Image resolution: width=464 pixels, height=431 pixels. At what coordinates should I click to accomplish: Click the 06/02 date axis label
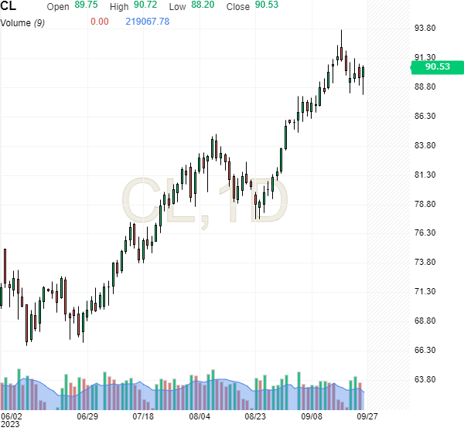tap(12, 416)
